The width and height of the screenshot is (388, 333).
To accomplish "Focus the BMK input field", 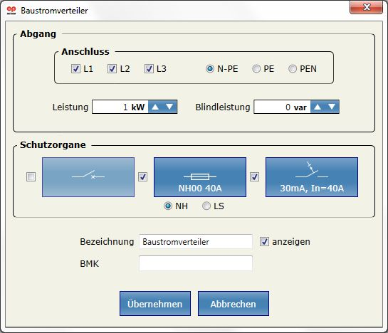I will tap(196, 263).
